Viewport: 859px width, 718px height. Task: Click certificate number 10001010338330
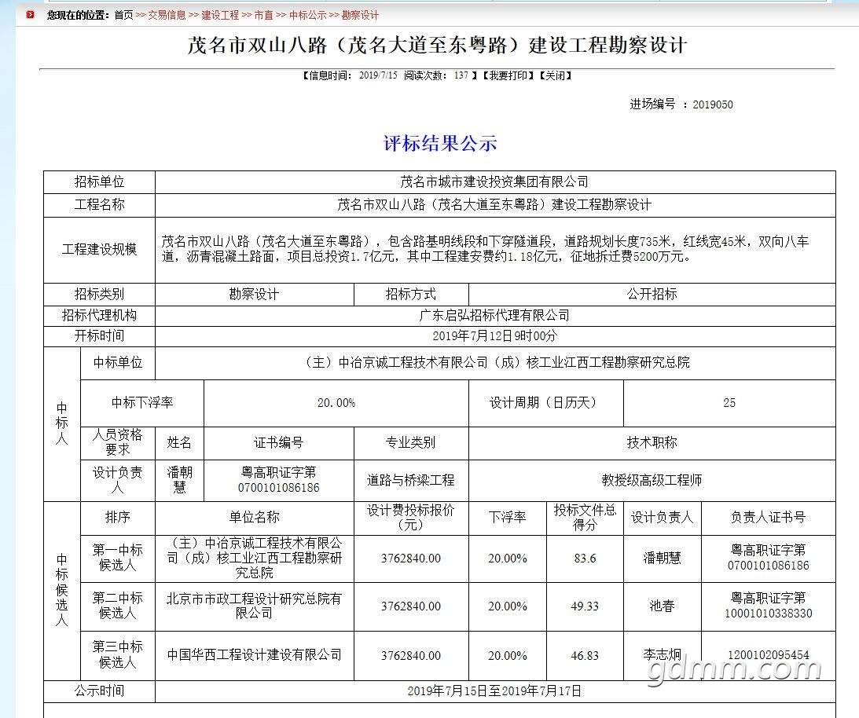tap(768, 614)
